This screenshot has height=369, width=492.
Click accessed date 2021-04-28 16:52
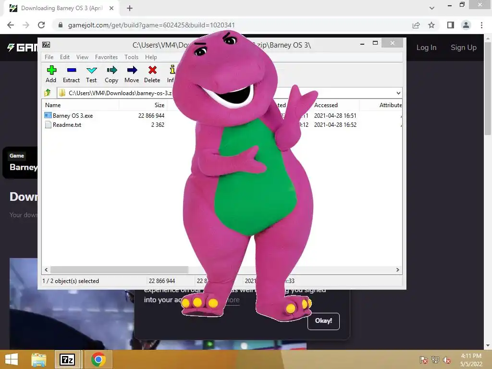(335, 124)
